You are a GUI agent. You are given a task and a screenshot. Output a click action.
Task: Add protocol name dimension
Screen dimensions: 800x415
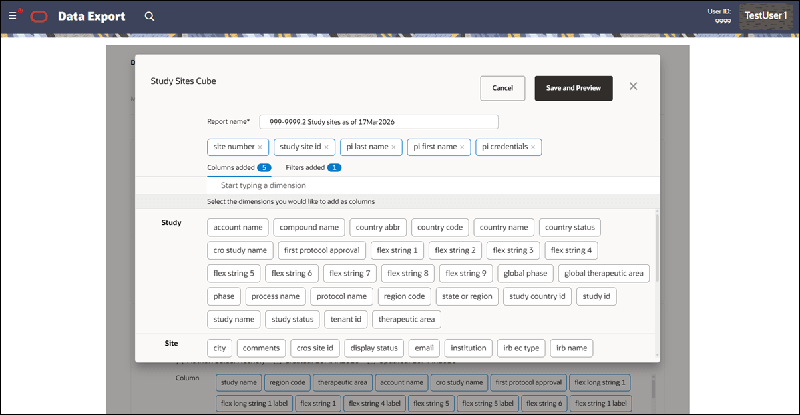(341, 296)
